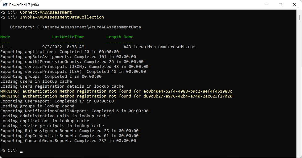Click the second WARNING line ending f27d20
Screen dimensions: 302x158
click(x=116, y=96)
